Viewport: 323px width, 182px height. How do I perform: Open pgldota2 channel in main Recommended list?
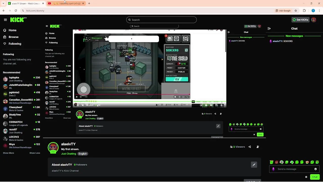coord(21,94)
